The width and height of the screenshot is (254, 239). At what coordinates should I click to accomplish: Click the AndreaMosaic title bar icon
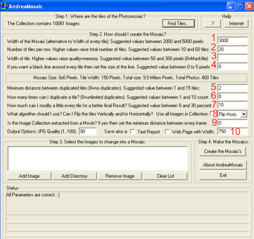tap(4, 6)
